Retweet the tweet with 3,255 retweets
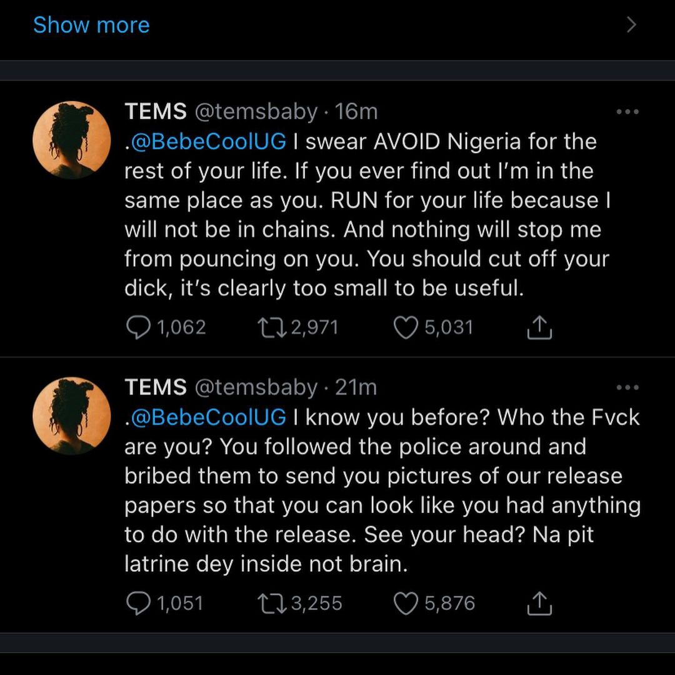This screenshot has width=675, height=675. pyautogui.click(x=271, y=603)
